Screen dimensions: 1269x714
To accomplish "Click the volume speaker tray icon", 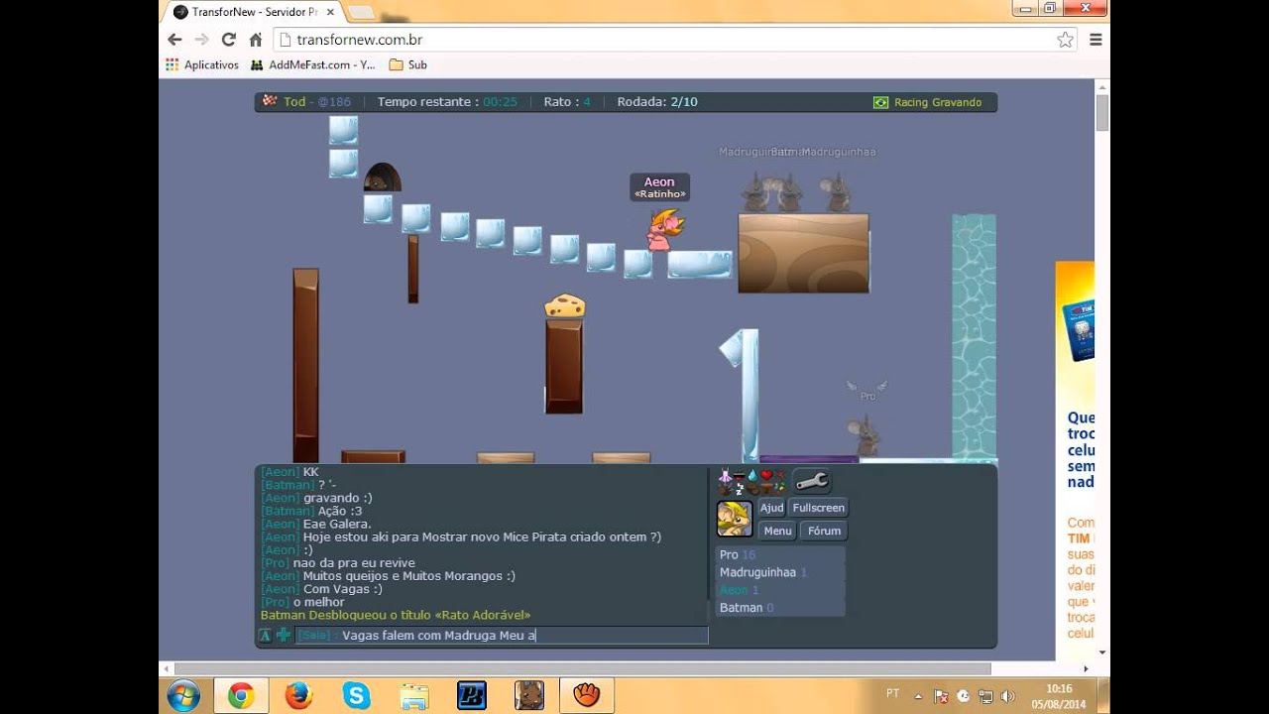I will point(1007,696).
